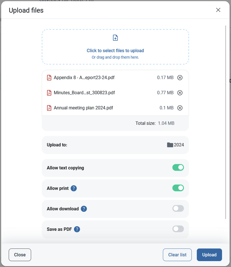Click to select files to upload link
The image size is (231, 267).
115,51
